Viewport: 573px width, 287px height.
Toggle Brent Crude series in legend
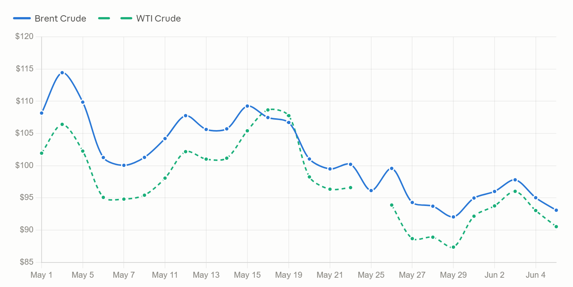[x=49, y=18]
